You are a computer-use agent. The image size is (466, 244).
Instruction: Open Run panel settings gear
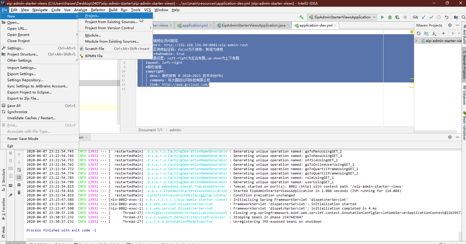click(x=450, y=137)
